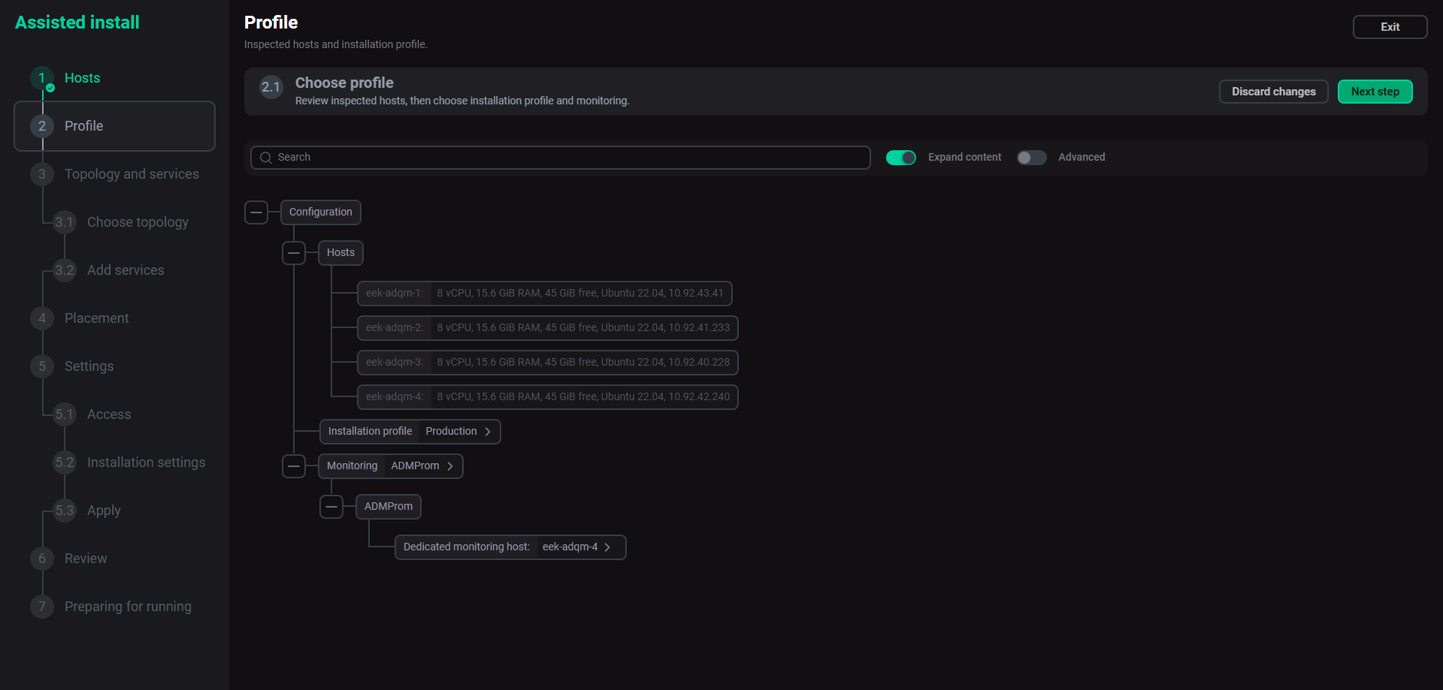
Task: Turn off the Expand content toggle
Action: pyautogui.click(x=901, y=158)
